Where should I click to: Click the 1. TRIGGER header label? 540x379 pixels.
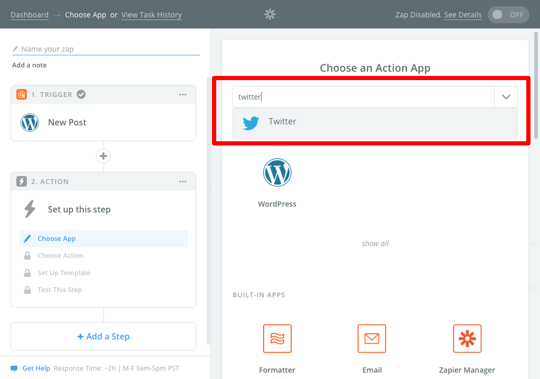pyautogui.click(x=52, y=94)
